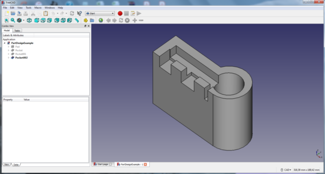This screenshot has width=325, height=174.
Task: Close the PartDesignExample document tab
Action: click(145, 165)
